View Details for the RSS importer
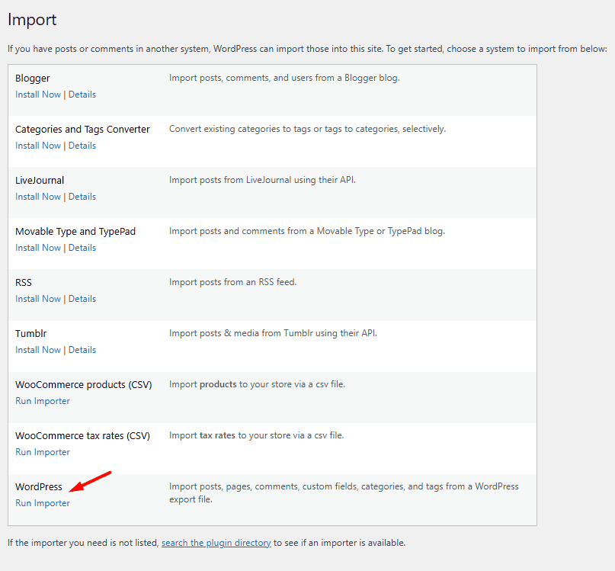The width and height of the screenshot is (615, 571). 82,298
